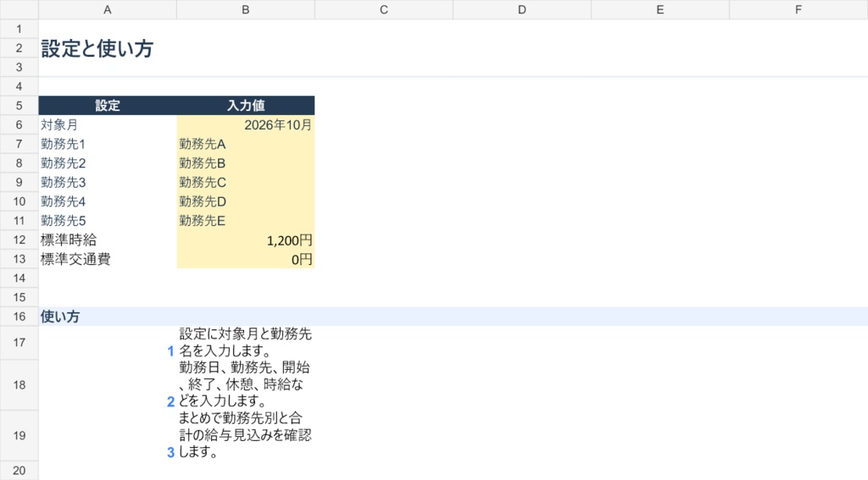Select row 2 header

[19, 48]
